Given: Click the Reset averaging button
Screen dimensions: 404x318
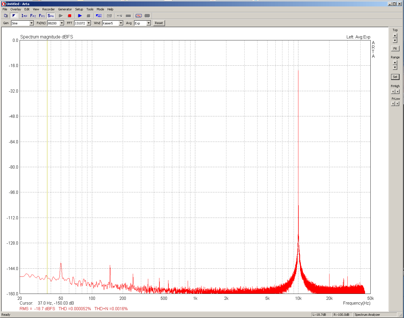Looking at the screenshot, I should (x=159, y=23).
